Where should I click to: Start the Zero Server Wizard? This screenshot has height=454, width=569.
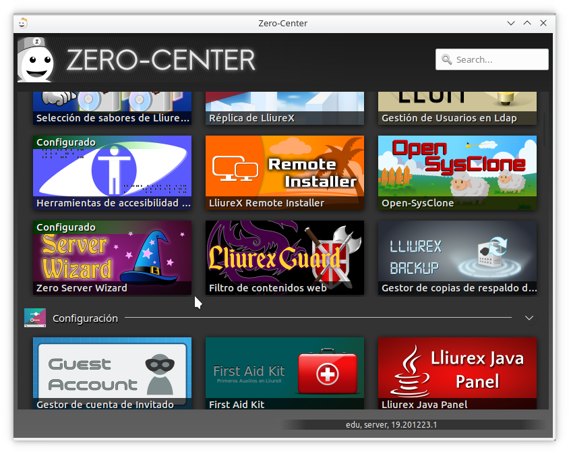[112, 258]
